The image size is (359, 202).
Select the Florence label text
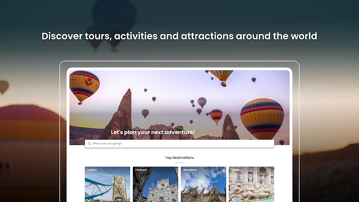[141, 170]
